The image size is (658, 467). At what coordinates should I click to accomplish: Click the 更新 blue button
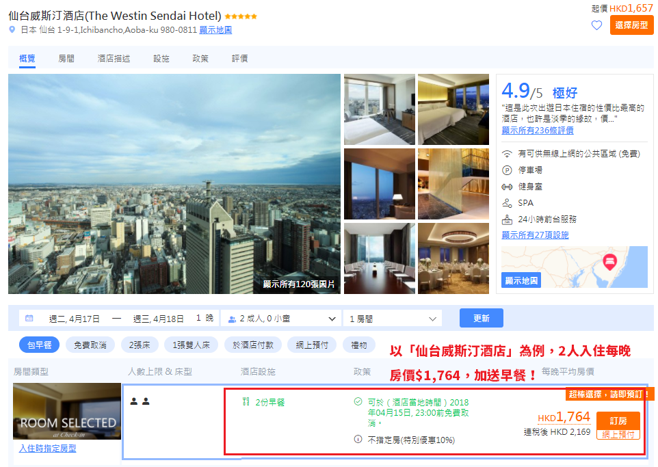pyautogui.click(x=482, y=318)
